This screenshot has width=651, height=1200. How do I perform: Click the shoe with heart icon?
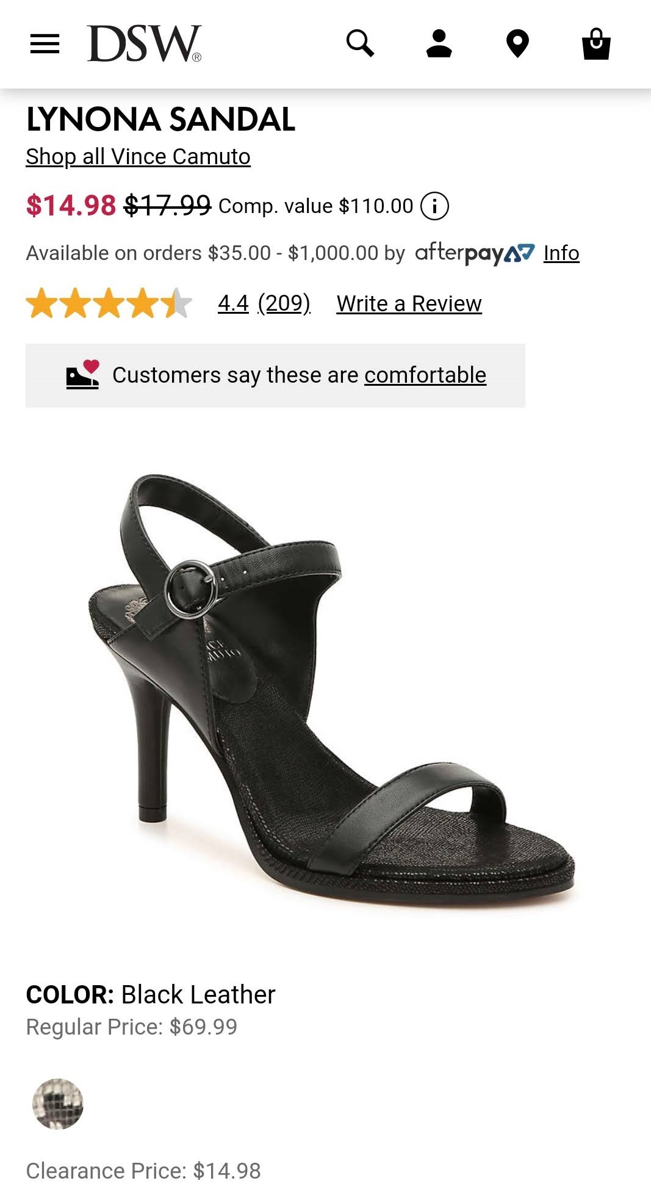pos(83,375)
